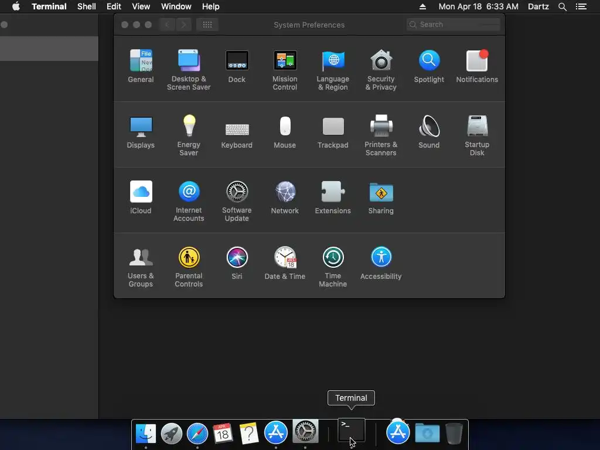Click the Dartz user name in menu bar
This screenshot has height=450, width=600.
pyautogui.click(x=538, y=6)
